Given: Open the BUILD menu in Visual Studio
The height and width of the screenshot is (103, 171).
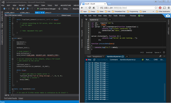Looking at the screenshot, I should coord(30,5).
